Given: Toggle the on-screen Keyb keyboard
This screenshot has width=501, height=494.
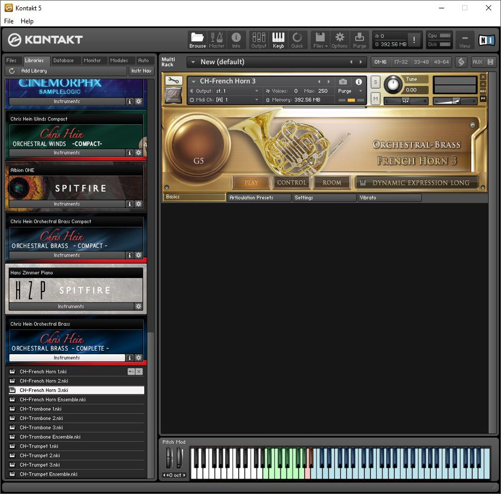Looking at the screenshot, I should (x=278, y=40).
